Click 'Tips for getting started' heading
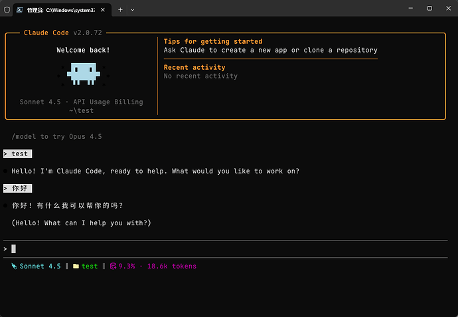 coord(213,41)
